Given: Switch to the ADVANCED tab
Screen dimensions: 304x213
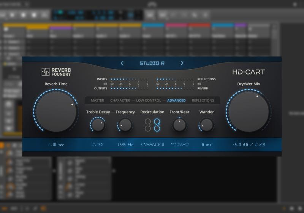Looking at the screenshot, I should pos(176,100).
